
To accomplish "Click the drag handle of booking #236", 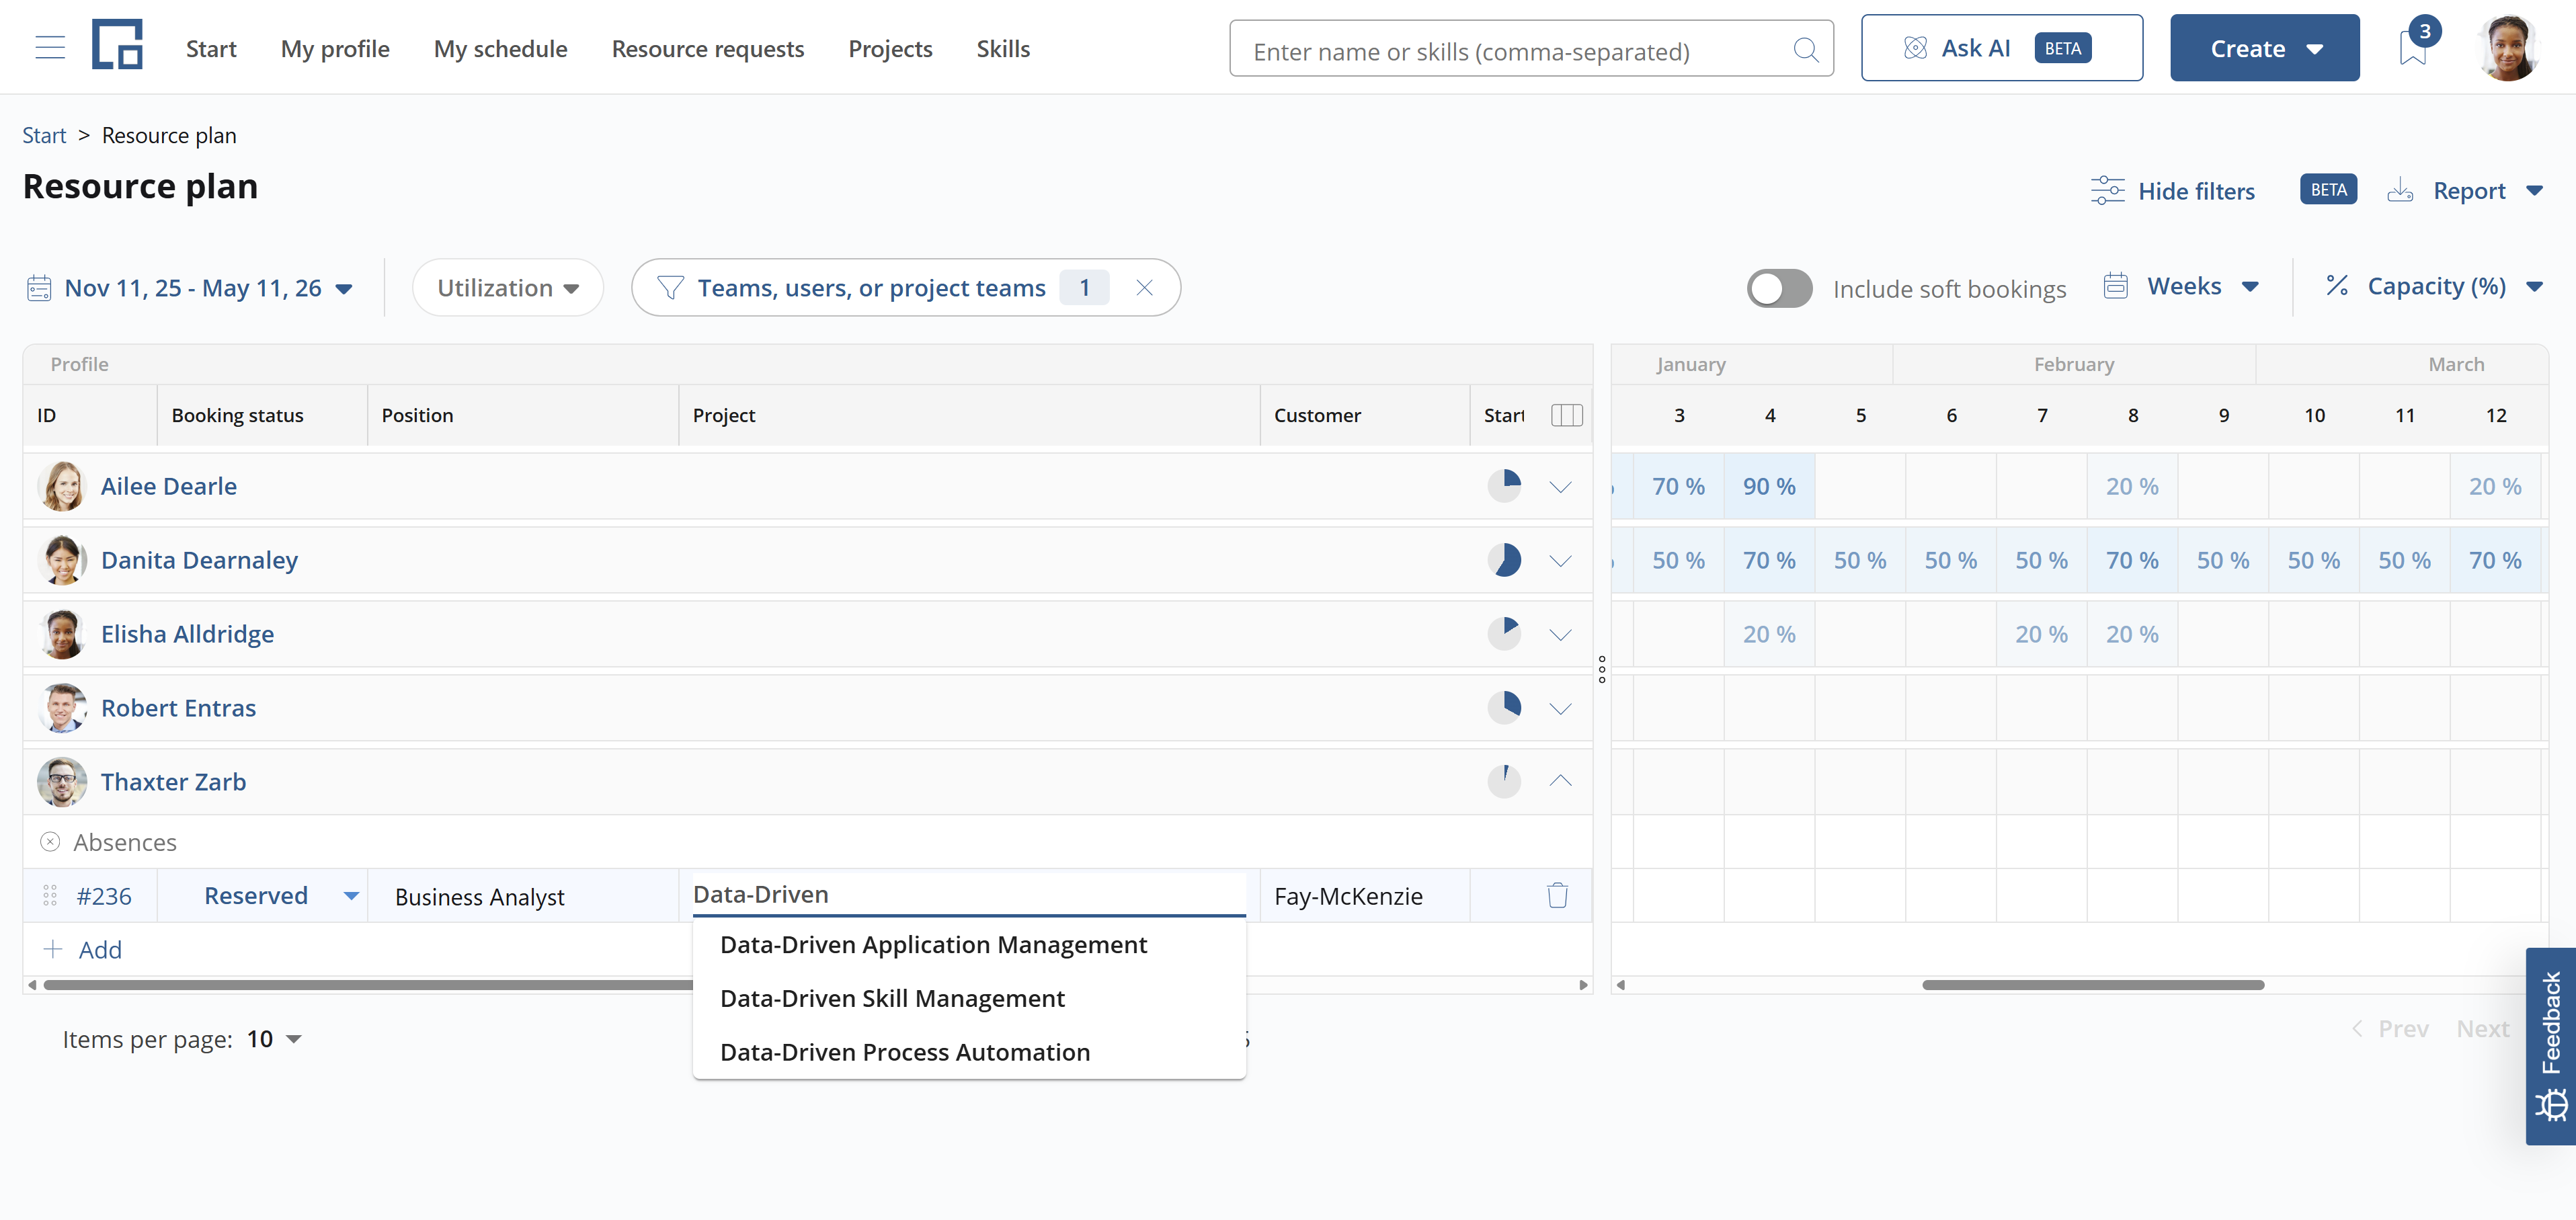I will (x=50, y=896).
